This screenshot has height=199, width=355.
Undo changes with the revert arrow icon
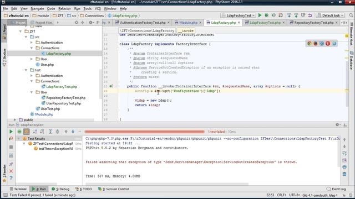click(310, 15)
